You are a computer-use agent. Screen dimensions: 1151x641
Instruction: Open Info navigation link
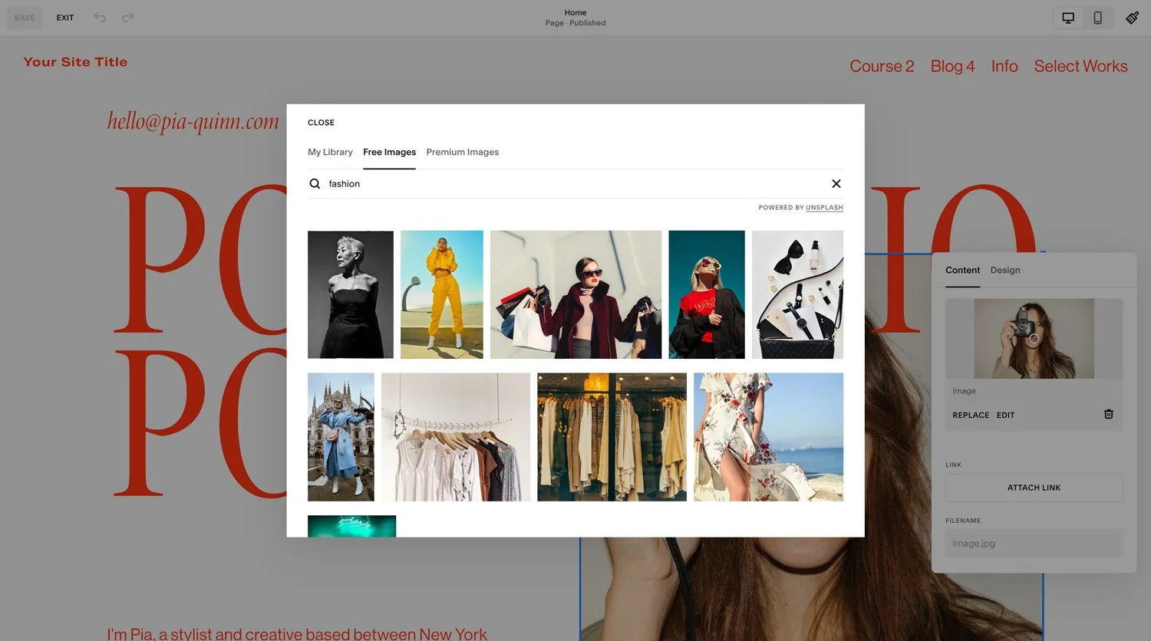[x=1004, y=66]
